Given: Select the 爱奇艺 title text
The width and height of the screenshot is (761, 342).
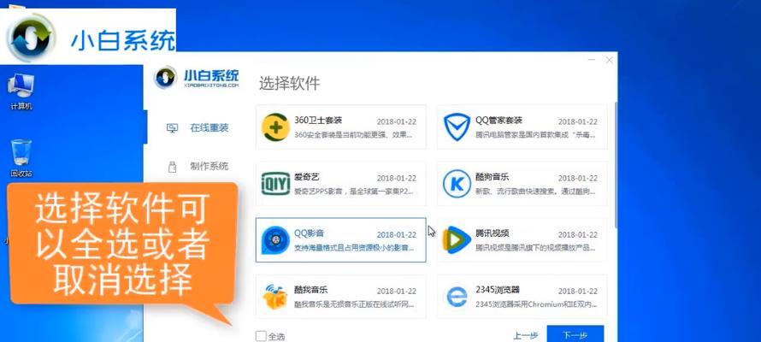Looking at the screenshot, I should pyautogui.click(x=307, y=177).
